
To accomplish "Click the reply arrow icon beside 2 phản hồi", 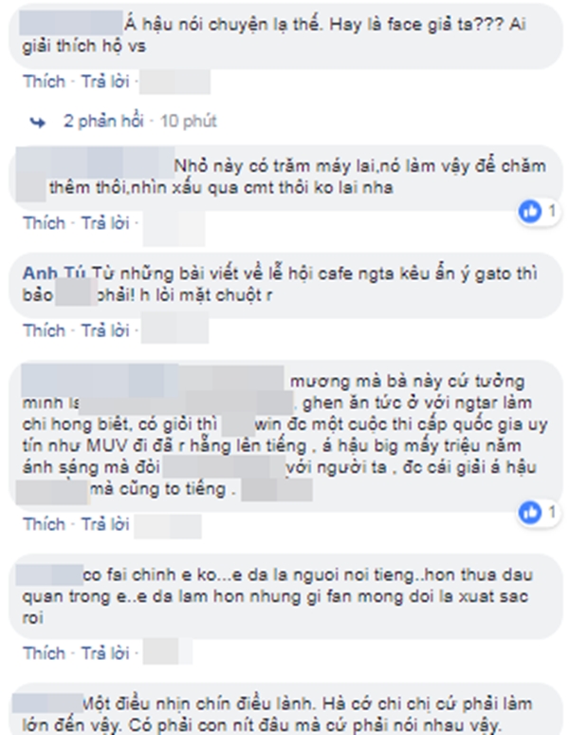I will point(37,122).
